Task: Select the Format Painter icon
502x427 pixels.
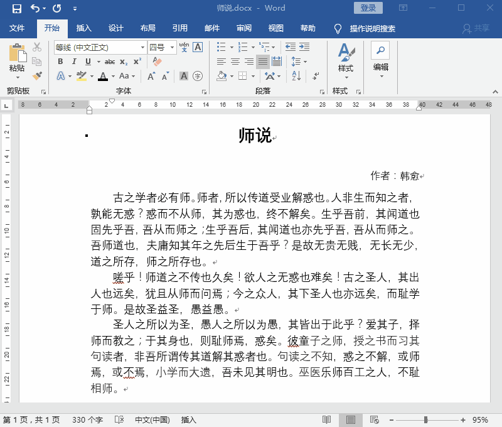Action: tap(36, 77)
